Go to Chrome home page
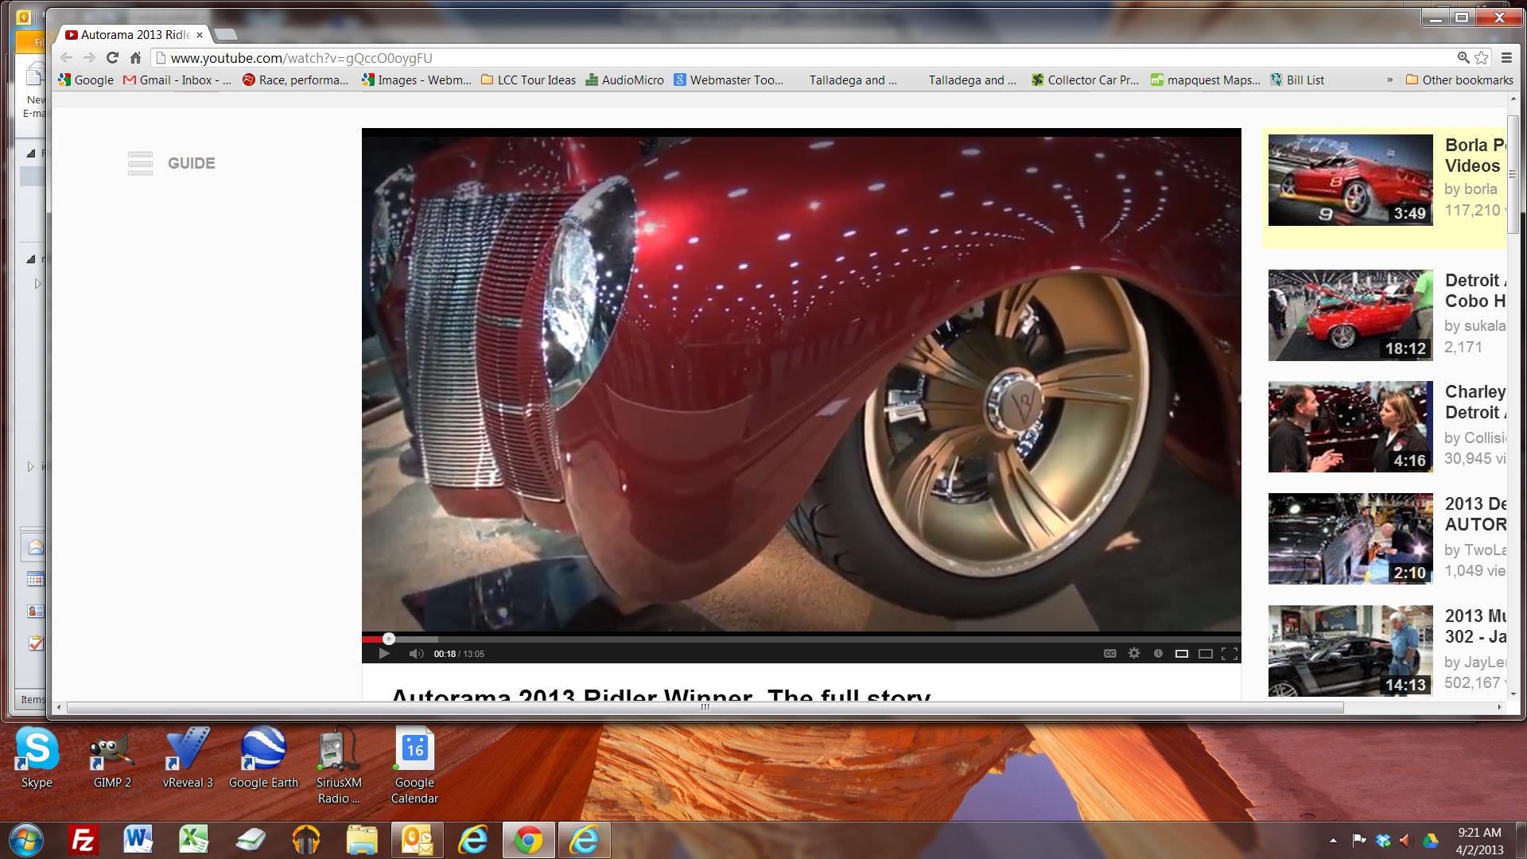1527x859 pixels. (135, 57)
